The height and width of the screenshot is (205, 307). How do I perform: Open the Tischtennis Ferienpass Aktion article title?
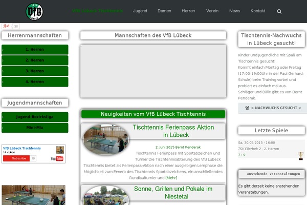point(173,131)
